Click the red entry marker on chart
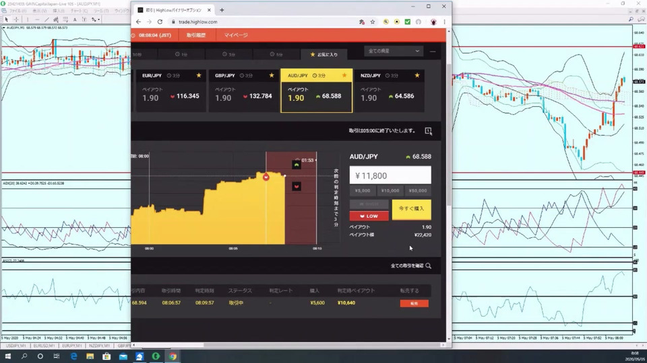The width and height of the screenshot is (647, 363). [x=266, y=177]
